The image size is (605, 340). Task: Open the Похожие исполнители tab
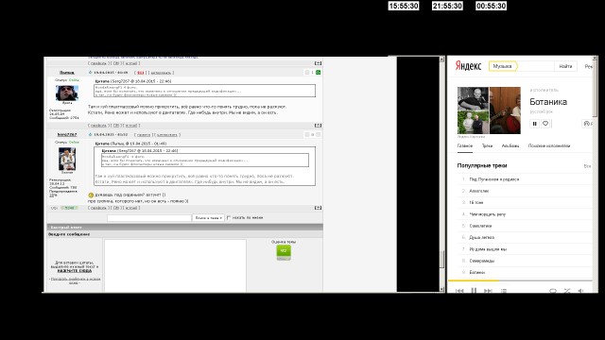click(548, 145)
